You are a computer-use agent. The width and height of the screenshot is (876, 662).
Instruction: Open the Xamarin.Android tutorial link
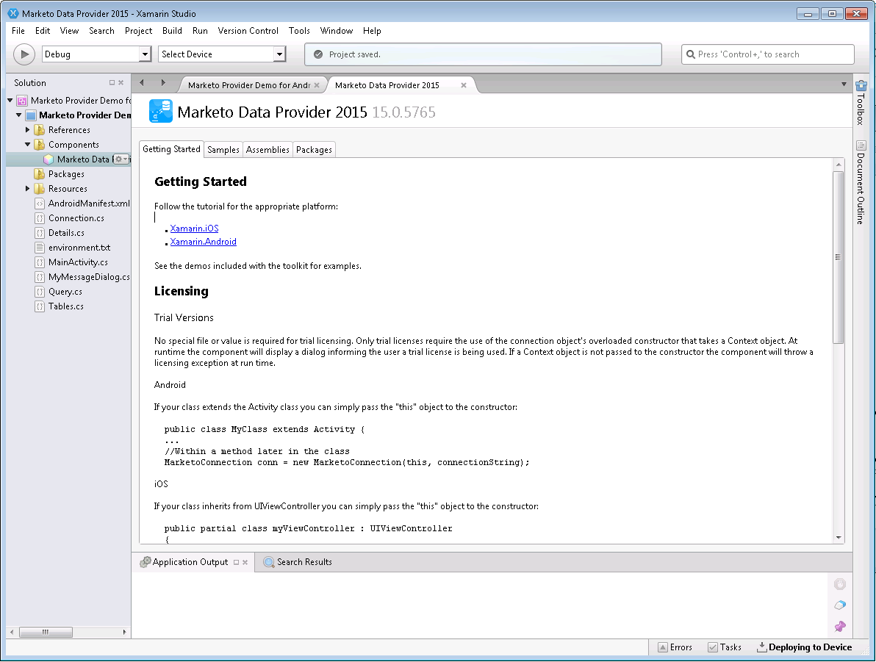point(204,241)
